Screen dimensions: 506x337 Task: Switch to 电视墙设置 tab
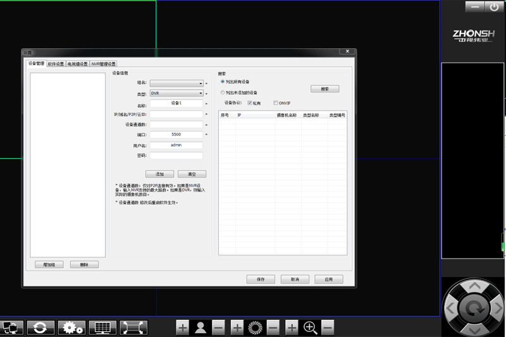[77, 64]
